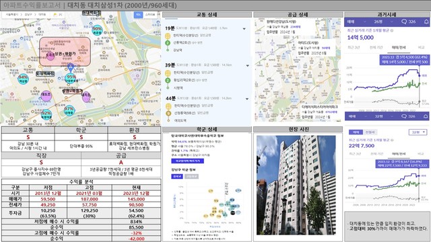Open the white 32평 select box
Viewport: 431px width, 242px height.
[418, 132]
